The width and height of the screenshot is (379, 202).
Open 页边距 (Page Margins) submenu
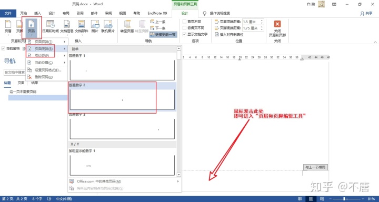tap(46, 56)
